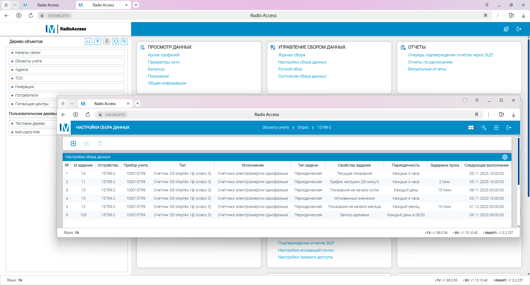The height and width of the screenshot is (285, 530).
Task: Click Визуальные отчеты link
Action: [x=427, y=69]
